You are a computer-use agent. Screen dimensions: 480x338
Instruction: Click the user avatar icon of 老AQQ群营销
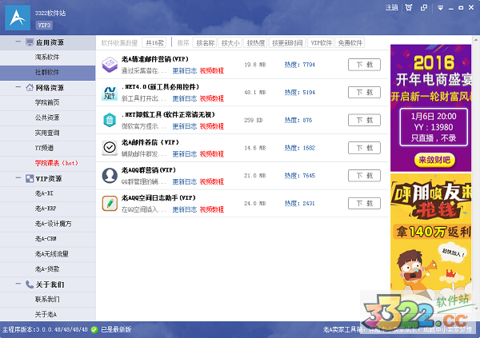click(x=110, y=176)
